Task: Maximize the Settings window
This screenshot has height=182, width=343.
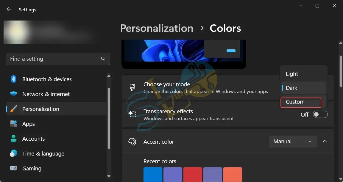Action: (317, 6)
